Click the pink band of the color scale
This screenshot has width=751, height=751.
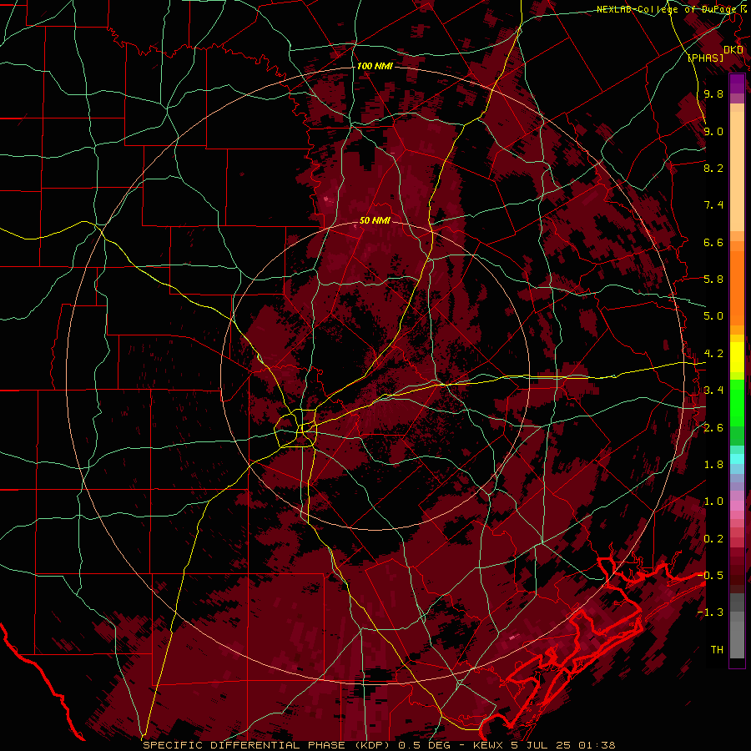(x=737, y=506)
